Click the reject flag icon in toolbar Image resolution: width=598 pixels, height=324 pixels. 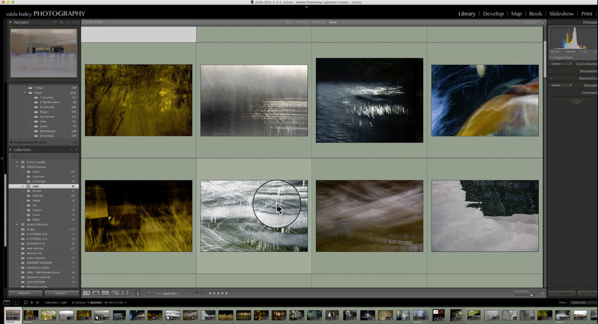pos(202,293)
